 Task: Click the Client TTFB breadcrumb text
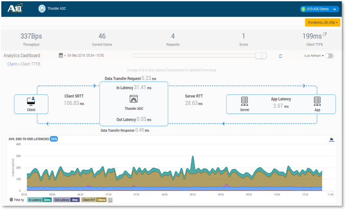30,64
